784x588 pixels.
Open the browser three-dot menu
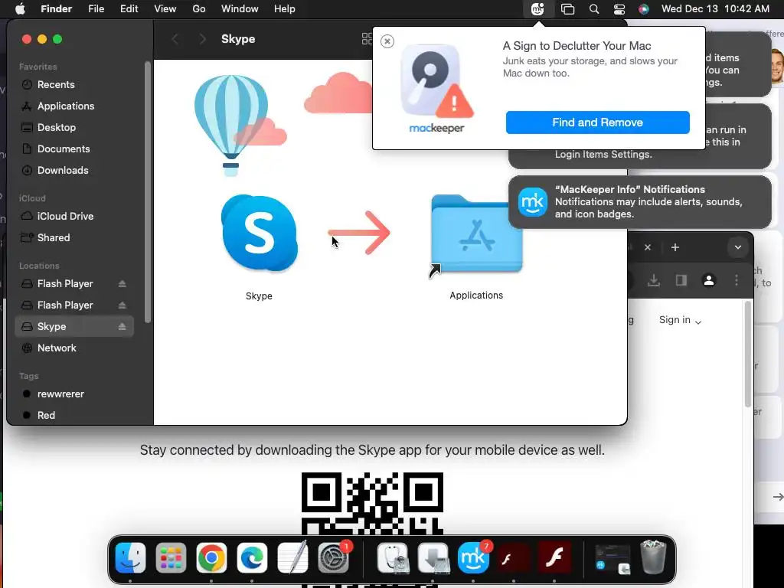pos(736,280)
